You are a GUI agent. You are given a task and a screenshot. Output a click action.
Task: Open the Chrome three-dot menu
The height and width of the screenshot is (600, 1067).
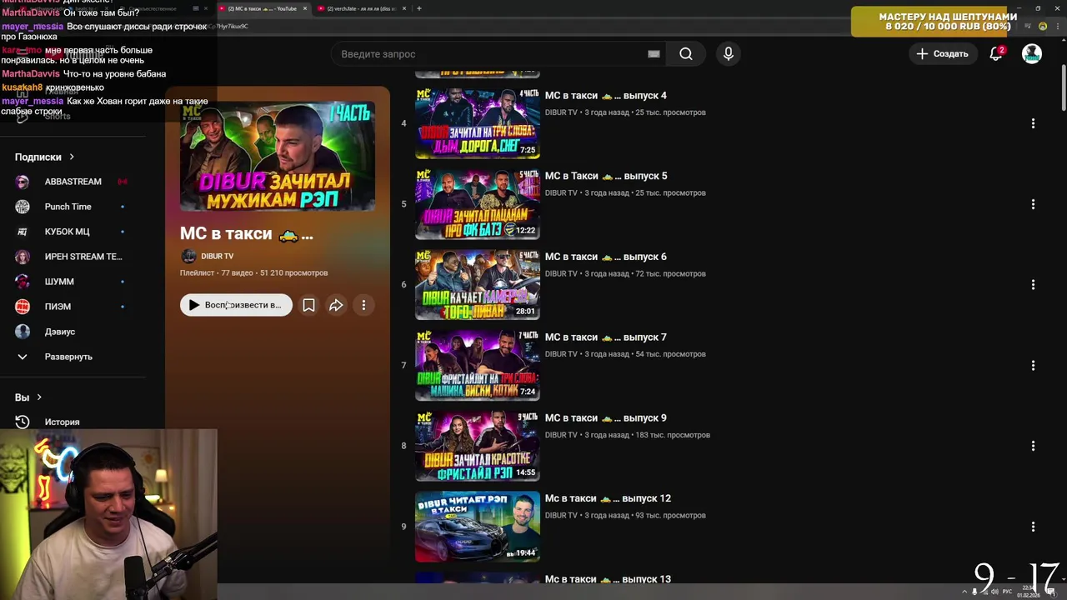[1059, 26]
